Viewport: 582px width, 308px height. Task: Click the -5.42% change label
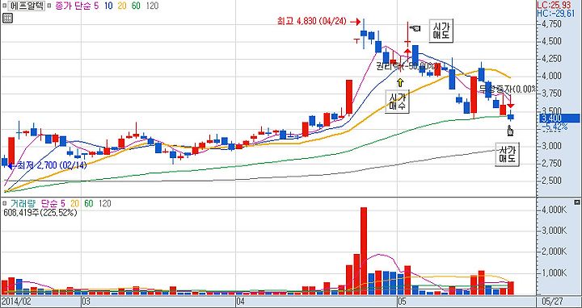[x=555, y=127]
